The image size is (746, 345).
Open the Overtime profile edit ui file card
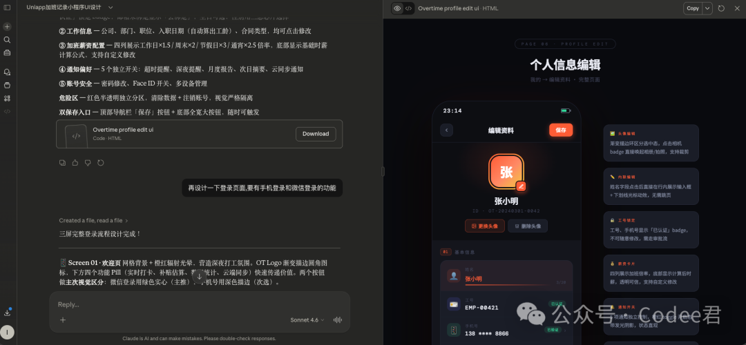click(x=200, y=134)
